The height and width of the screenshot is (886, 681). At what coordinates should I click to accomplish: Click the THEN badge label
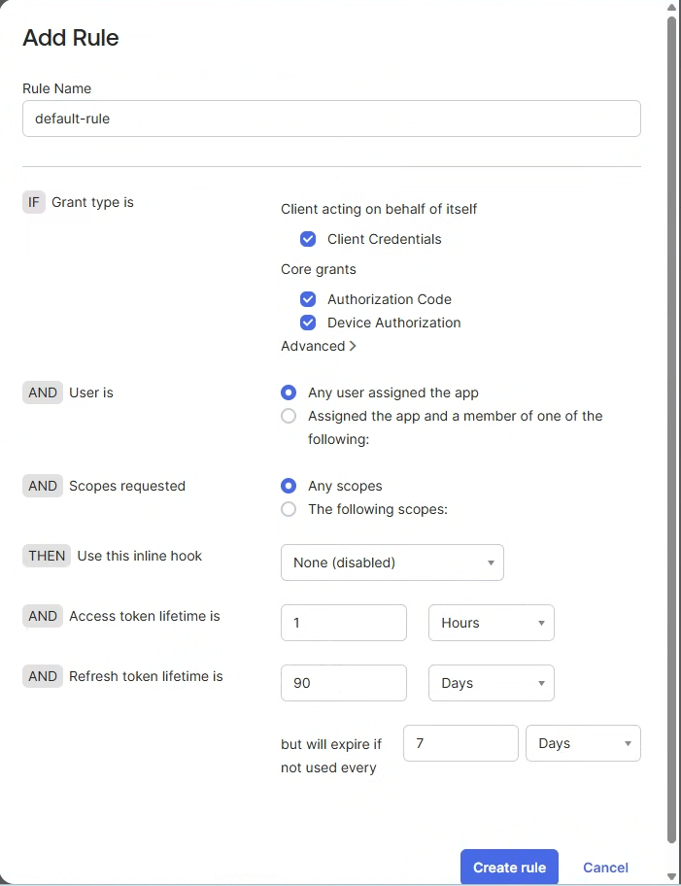tap(47, 556)
